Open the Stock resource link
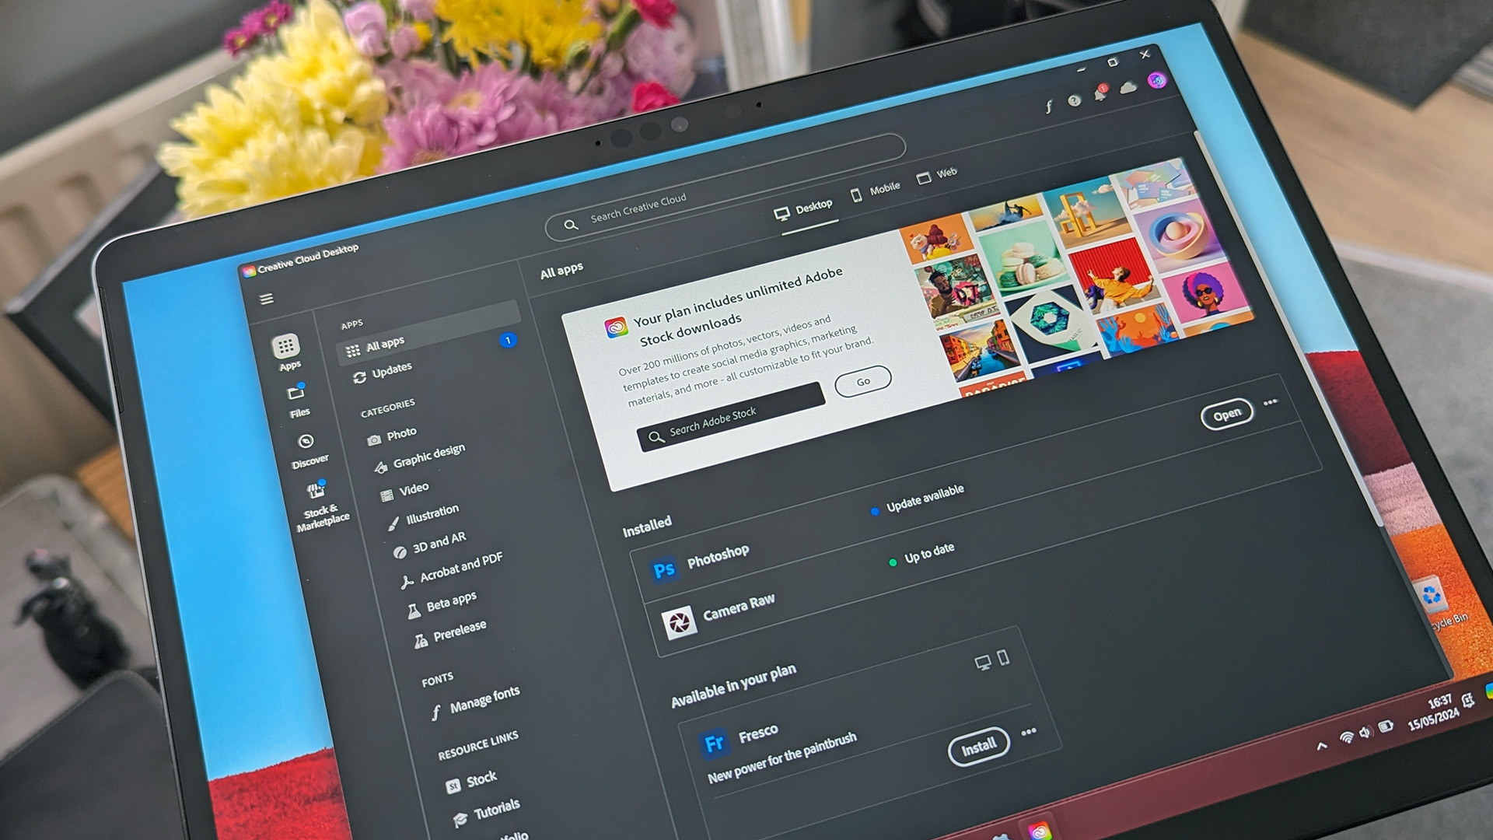 (x=471, y=781)
